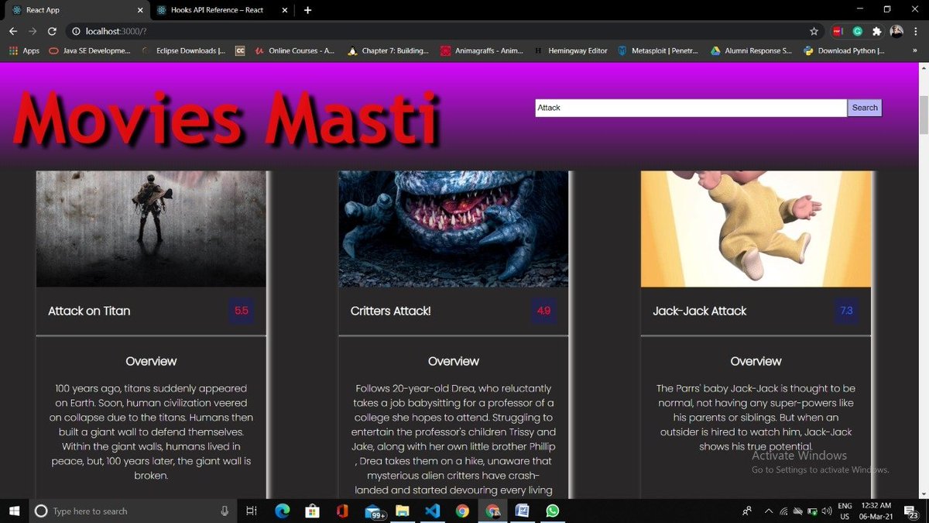The height and width of the screenshot is (523, 929).
Task: Click the Critters Attack! title
Action: point(390,311)
